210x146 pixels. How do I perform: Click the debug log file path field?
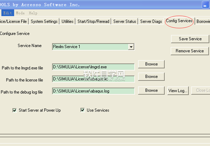pyautogui.click(x=93, y=91)
